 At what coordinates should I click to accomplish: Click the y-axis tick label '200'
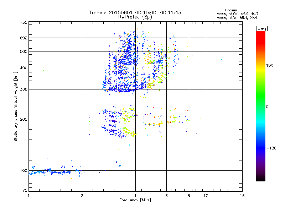(24, 119)
